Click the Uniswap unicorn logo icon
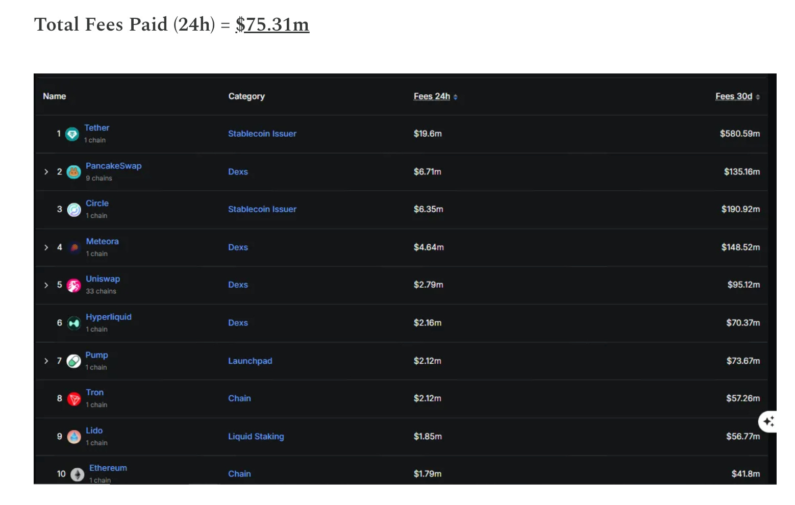This screenshot has width=795, height=505. point(74,286)
